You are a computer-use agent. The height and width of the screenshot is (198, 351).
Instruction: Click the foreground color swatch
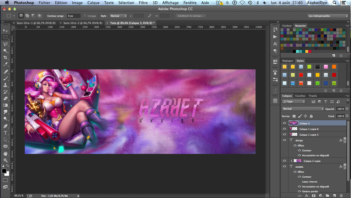pos(4,171)
